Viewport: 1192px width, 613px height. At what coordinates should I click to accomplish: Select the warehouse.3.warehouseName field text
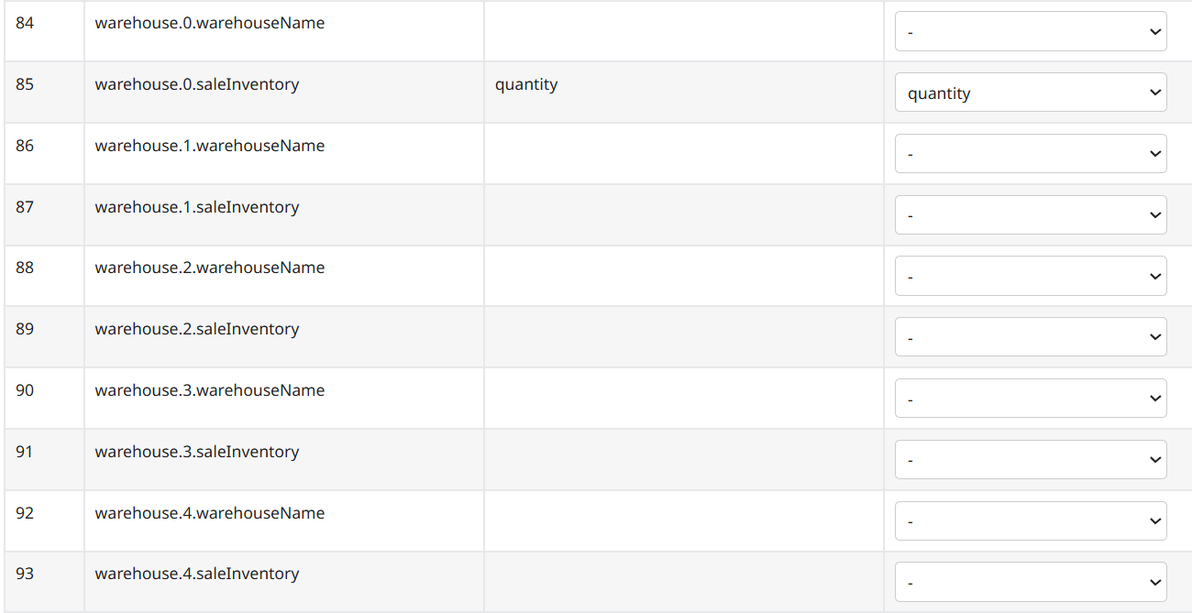[210, 390]
